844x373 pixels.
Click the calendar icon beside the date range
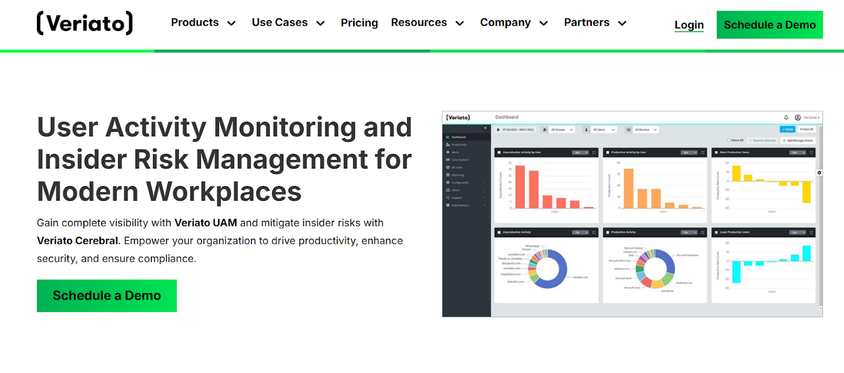coord(498,130)
